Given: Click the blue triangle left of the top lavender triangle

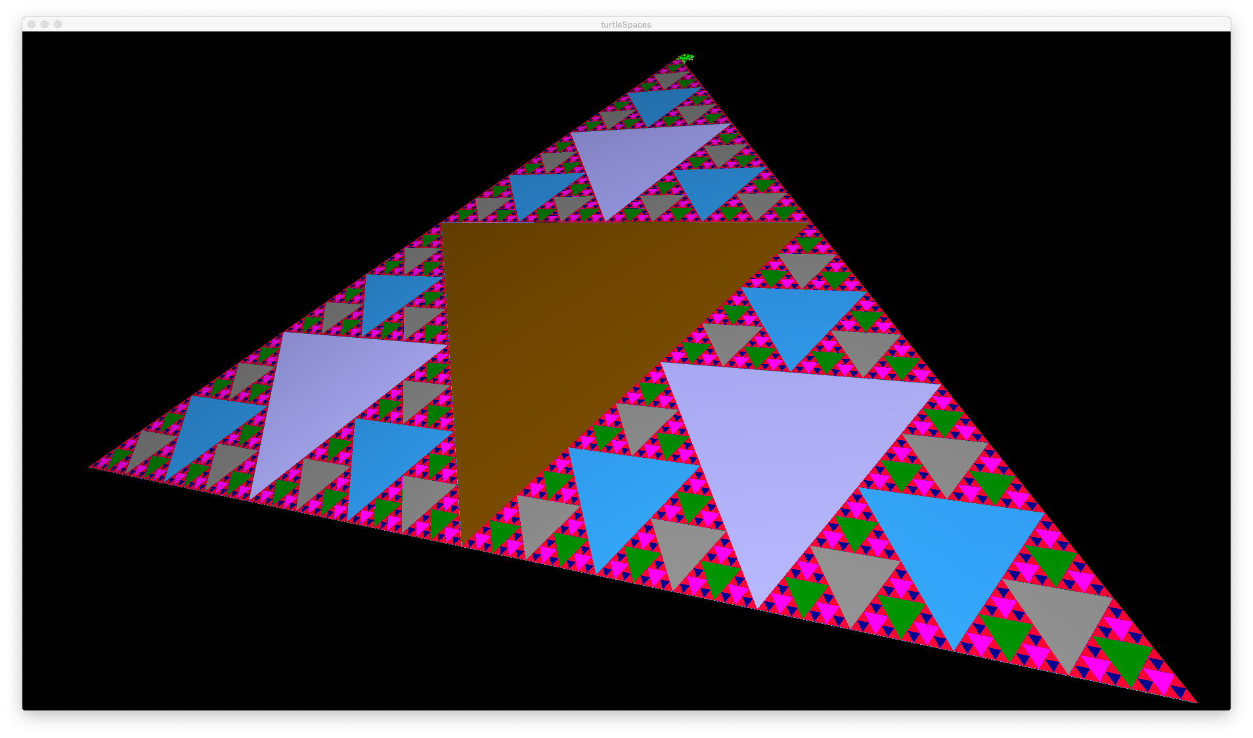Looking at the screenshot, I should pyautogui.click(x=539, y=190).
